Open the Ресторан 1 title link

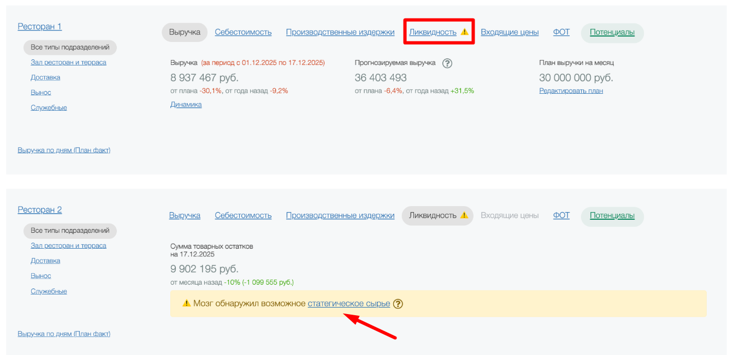click(40, 26)
